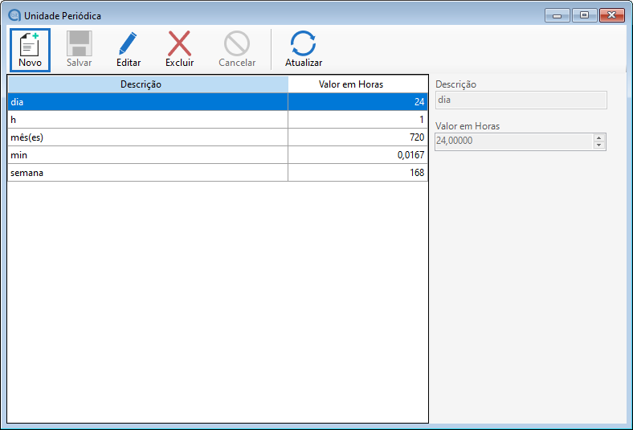The height and width of the screenshot is (430, 633).
Task: Select the 'dia' row in the table
Action: tap(148, 102)
